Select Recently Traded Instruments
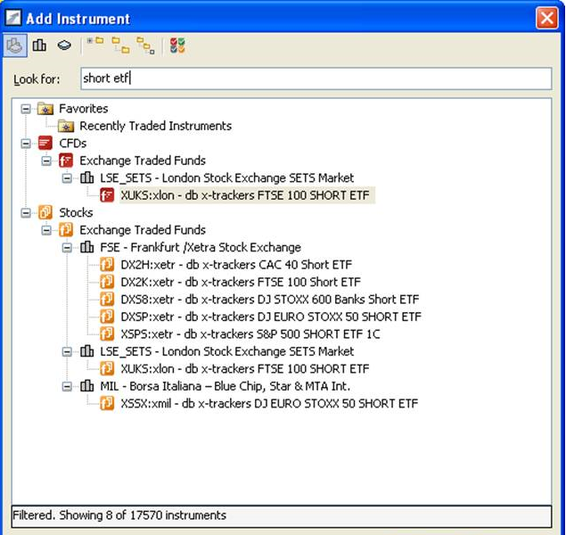 coord(156,126)
